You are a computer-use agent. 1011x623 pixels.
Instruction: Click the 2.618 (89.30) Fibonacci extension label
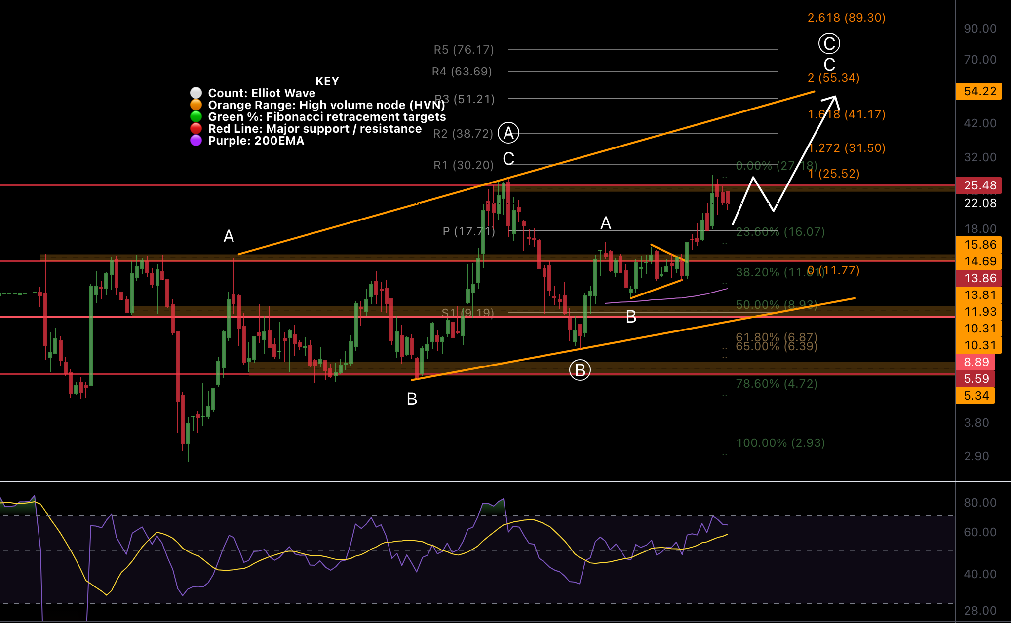(x=846, y=18)
